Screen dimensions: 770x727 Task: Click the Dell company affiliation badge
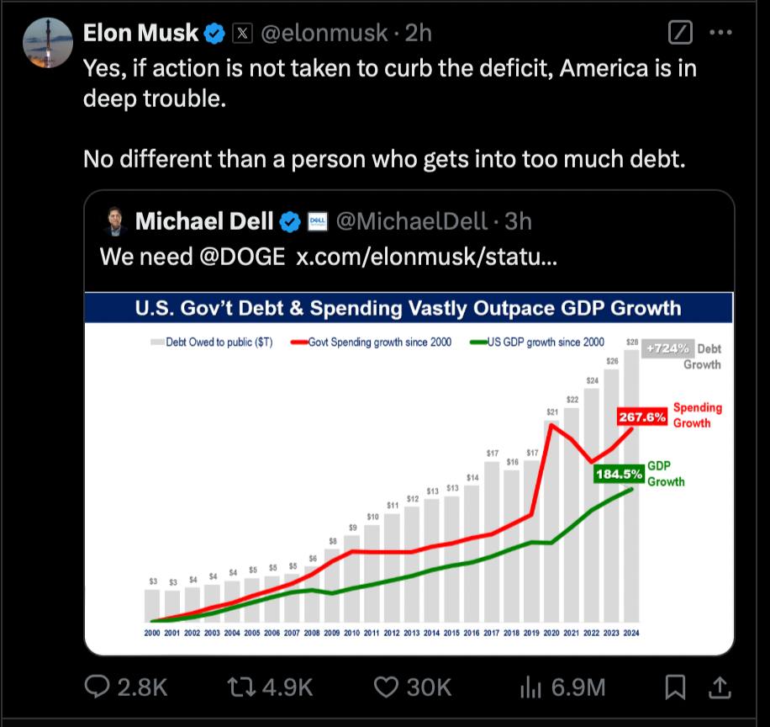(317, 221)
